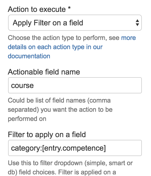Open the Action to execute dropdown

(x=75, y=23)
